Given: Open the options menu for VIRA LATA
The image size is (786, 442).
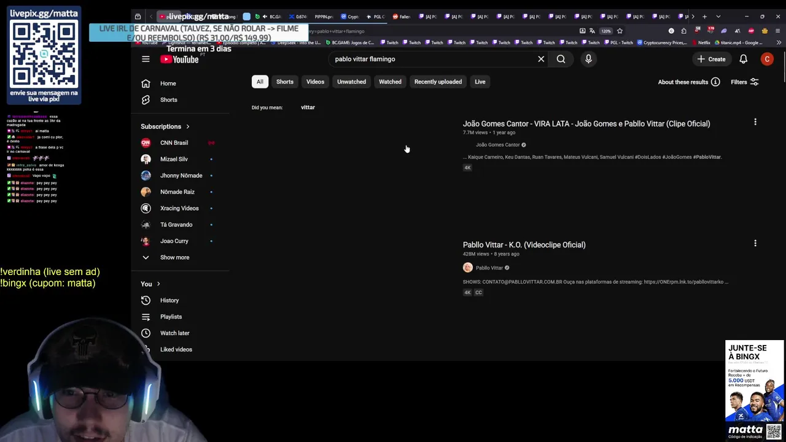Looking at the screenshot, I should point(755,122).
